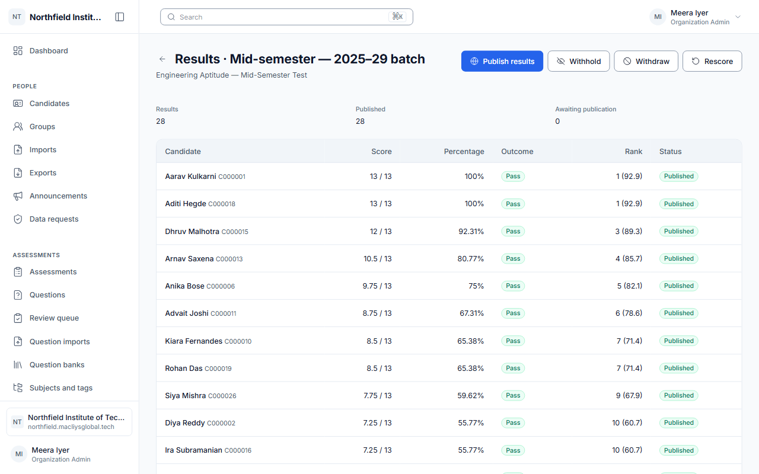Open Data requests section
This screenshot has width=759, height=474.
coord(69,219)
